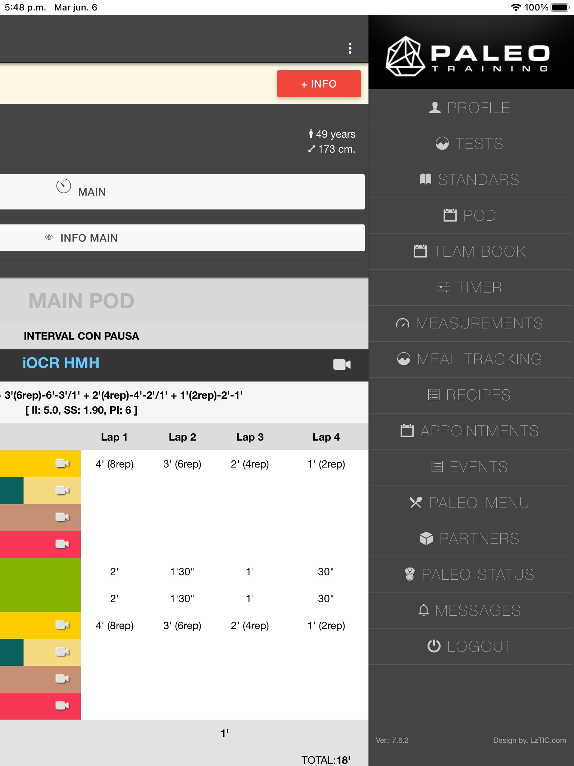
Task: Open PALEO-MENU in side menu
Action: 471,503
